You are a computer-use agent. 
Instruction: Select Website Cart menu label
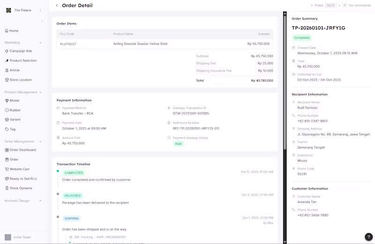click(x=20, y=169)
